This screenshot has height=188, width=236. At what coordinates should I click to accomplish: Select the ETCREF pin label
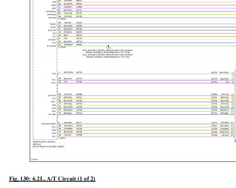pyautogui.click(x=52, y=40)
